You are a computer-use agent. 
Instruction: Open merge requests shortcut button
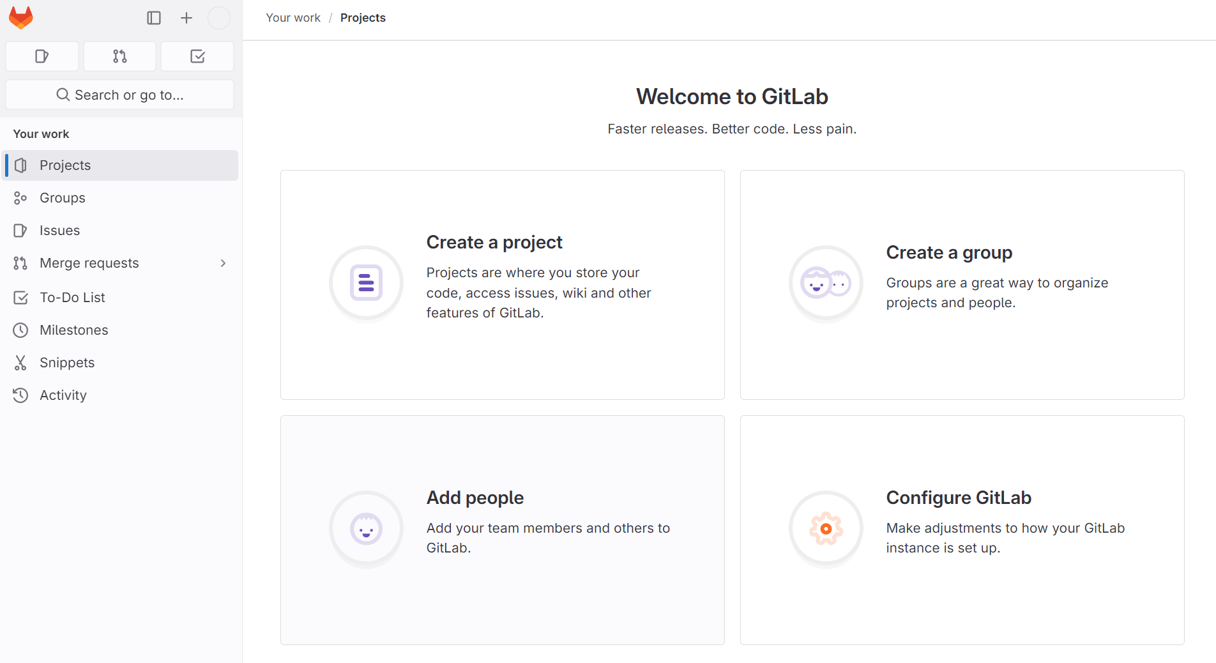point(120,56)
